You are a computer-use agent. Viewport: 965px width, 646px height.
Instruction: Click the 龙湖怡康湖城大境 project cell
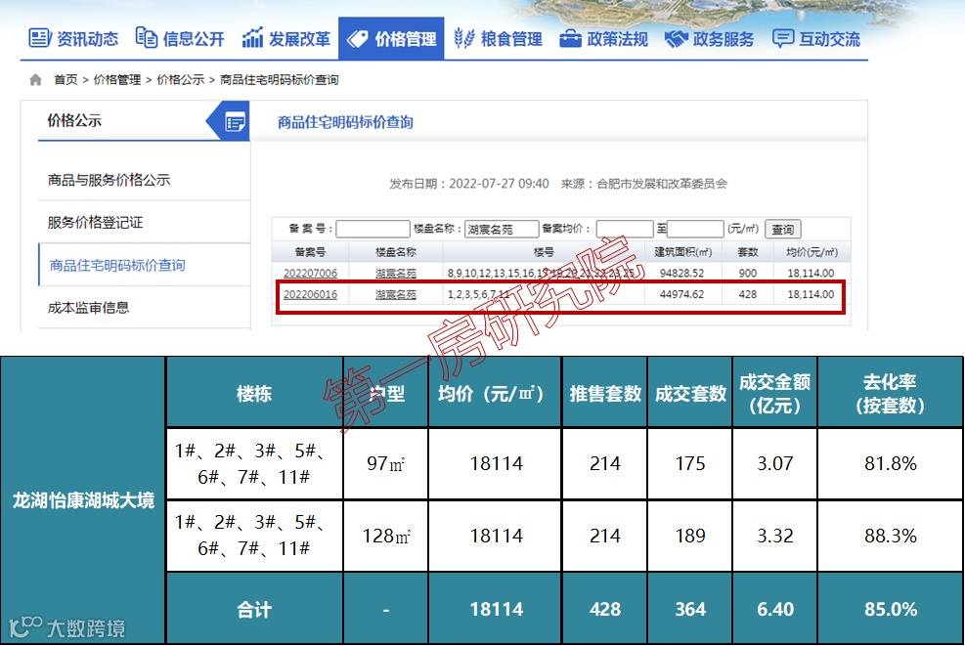point(83,500)
